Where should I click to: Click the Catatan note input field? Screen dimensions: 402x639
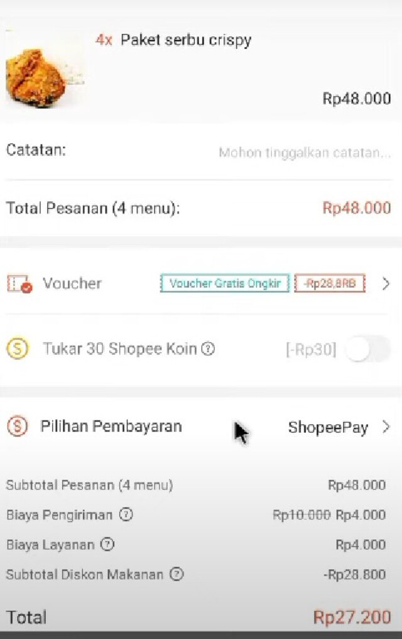tap(305, 151)
